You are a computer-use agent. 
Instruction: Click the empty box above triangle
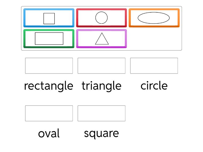pyautogui.click(x=101, y=66)
